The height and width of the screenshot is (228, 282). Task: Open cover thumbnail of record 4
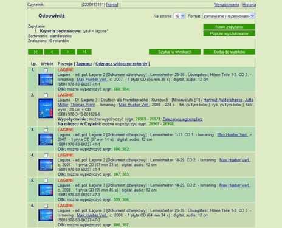click(x=46, y=165)
